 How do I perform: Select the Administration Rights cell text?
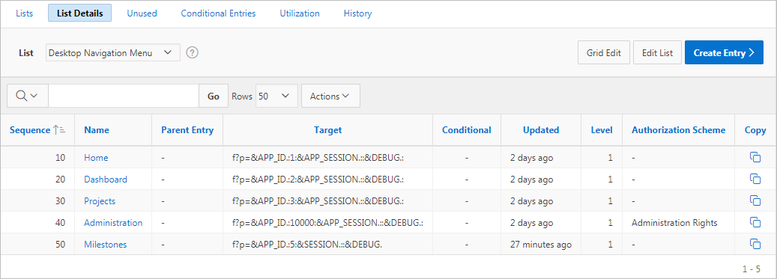tap(674, 223)
